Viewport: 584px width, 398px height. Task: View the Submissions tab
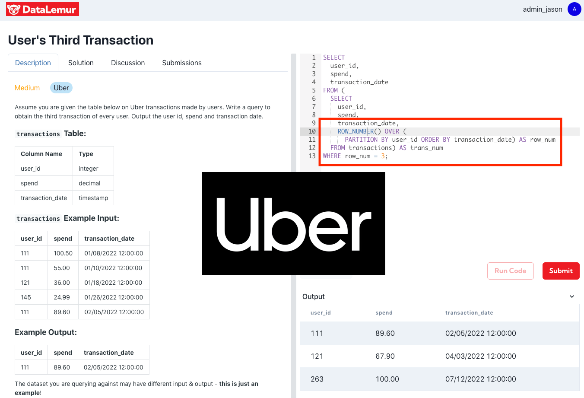point(181,63)
